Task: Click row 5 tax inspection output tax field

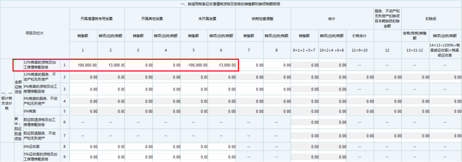Action: click(277, 112)
